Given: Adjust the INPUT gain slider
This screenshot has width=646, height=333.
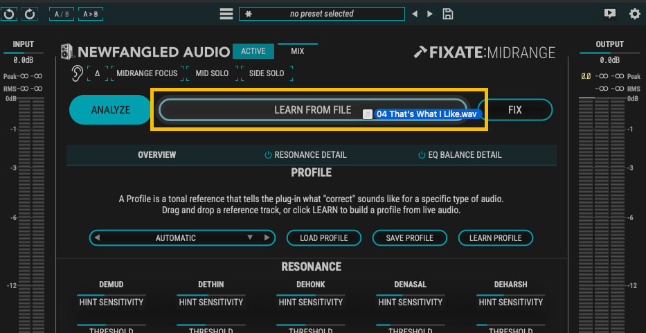Looking at the screenshot, I should pos(23,53).
